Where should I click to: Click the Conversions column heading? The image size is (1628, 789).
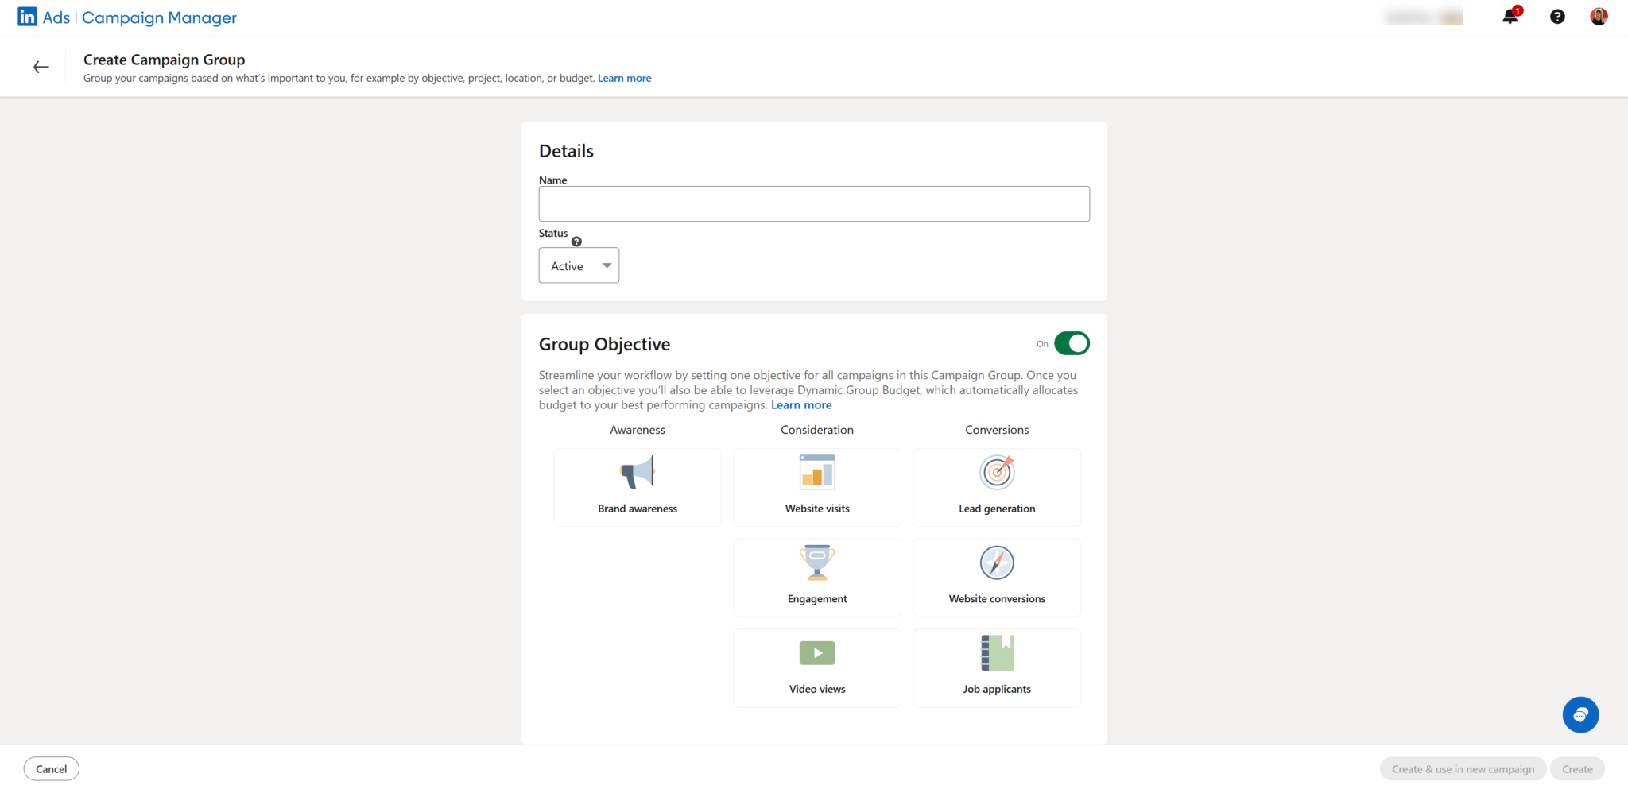click(997, 430)
